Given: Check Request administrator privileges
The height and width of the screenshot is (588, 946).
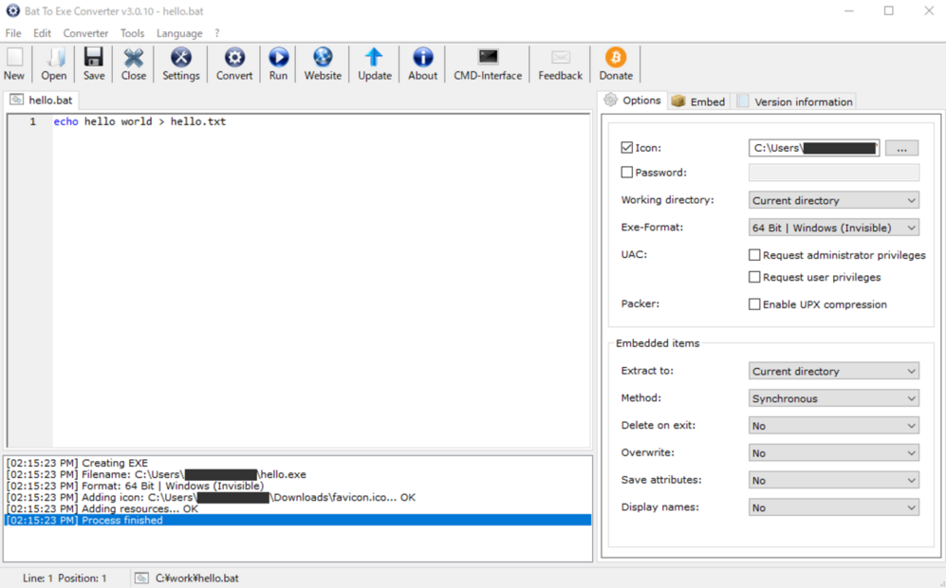Looking at the screenshot, I should pos(754,255).
